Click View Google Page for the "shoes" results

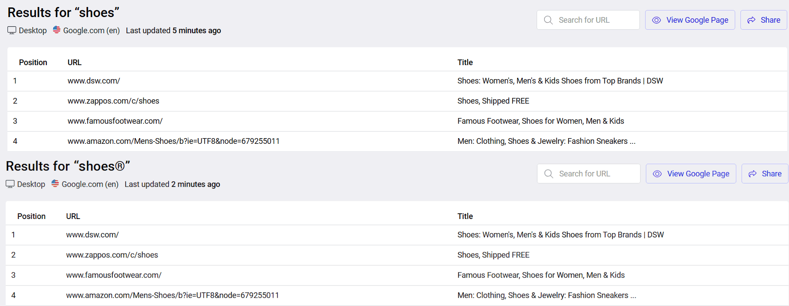coord(690,20)
